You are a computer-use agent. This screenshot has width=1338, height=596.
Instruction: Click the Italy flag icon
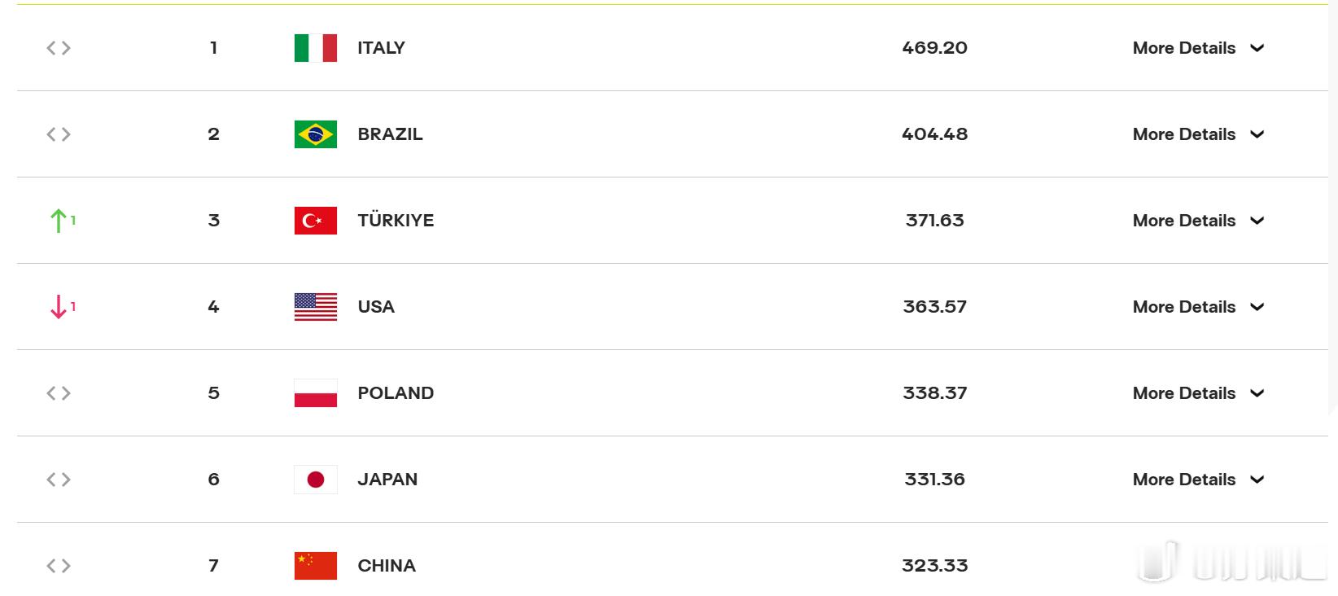tap(316, 48)
